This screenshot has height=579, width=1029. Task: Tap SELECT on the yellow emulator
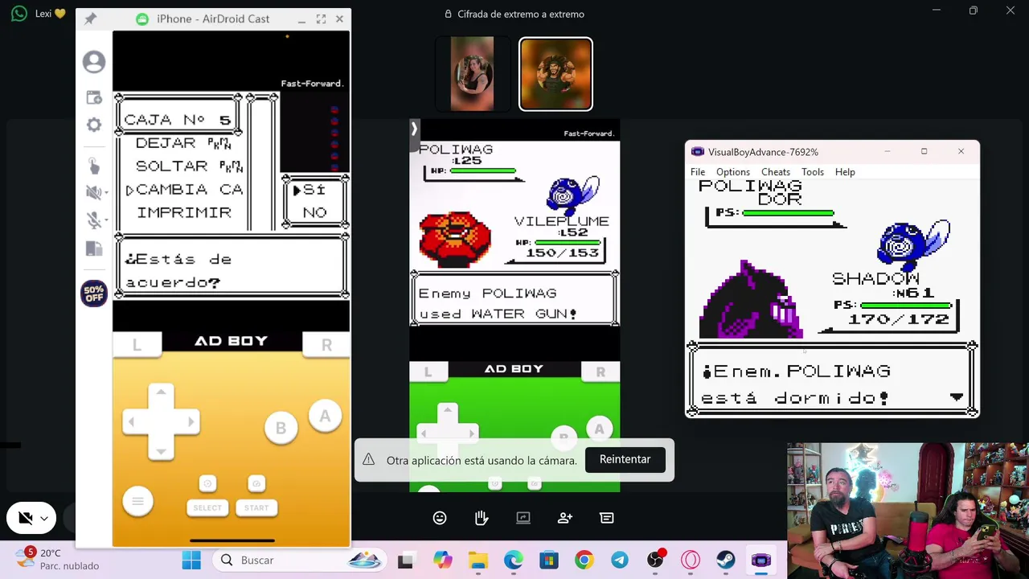207,507
